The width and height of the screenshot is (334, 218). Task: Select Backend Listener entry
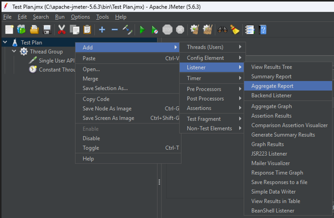coord(288,95)
